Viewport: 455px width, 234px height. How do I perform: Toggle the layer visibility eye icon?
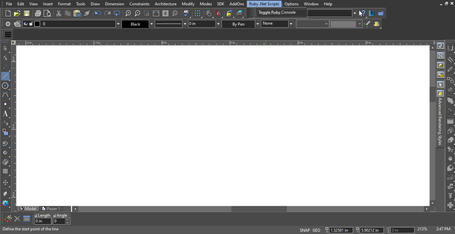26,24
